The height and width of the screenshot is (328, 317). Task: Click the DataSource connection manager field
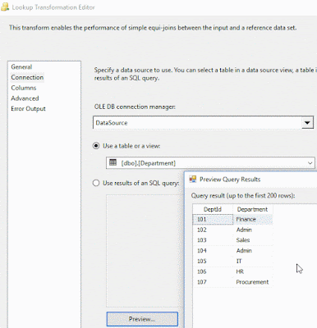click(x=197, y=123)
